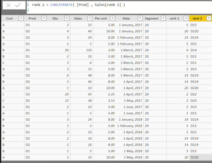The image size is (212, 163).
Task: Open the rank 1 column filter dropdown
Action: tap(186, 18)
